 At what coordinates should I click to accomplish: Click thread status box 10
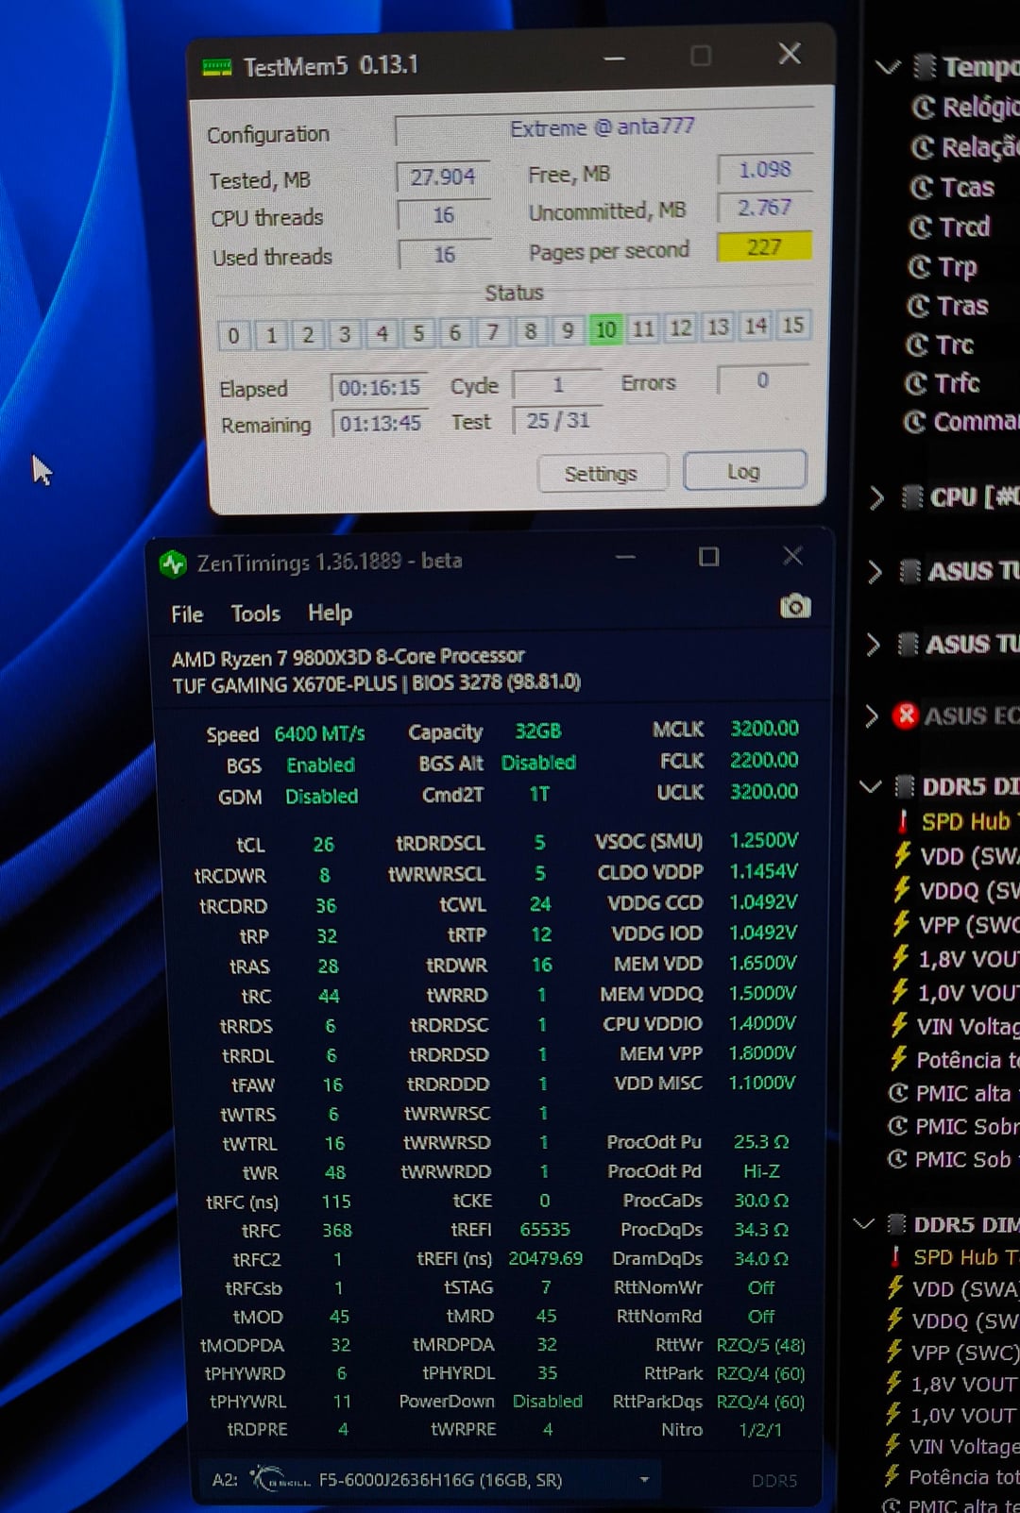pyautogui.click(x=605, y=329)
